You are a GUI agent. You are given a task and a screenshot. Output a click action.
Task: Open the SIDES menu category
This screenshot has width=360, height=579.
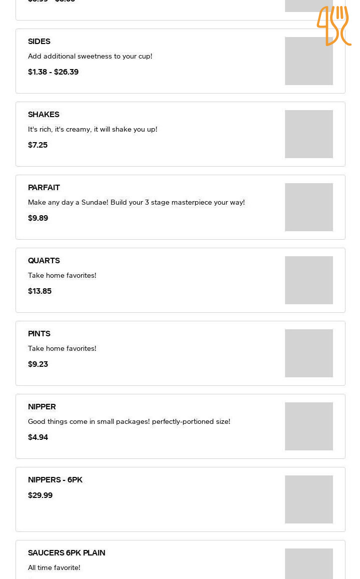tap(39, 42)
